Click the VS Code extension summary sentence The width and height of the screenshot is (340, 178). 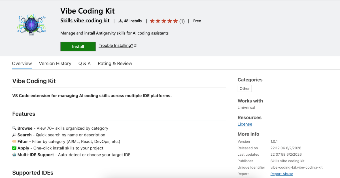click(92, 96)
